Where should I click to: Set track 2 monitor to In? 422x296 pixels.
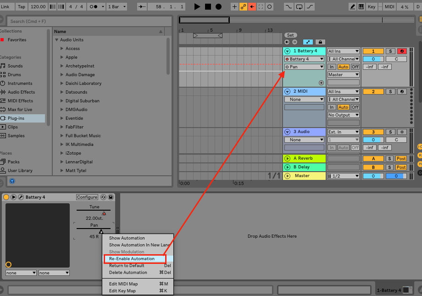(332, 107)
